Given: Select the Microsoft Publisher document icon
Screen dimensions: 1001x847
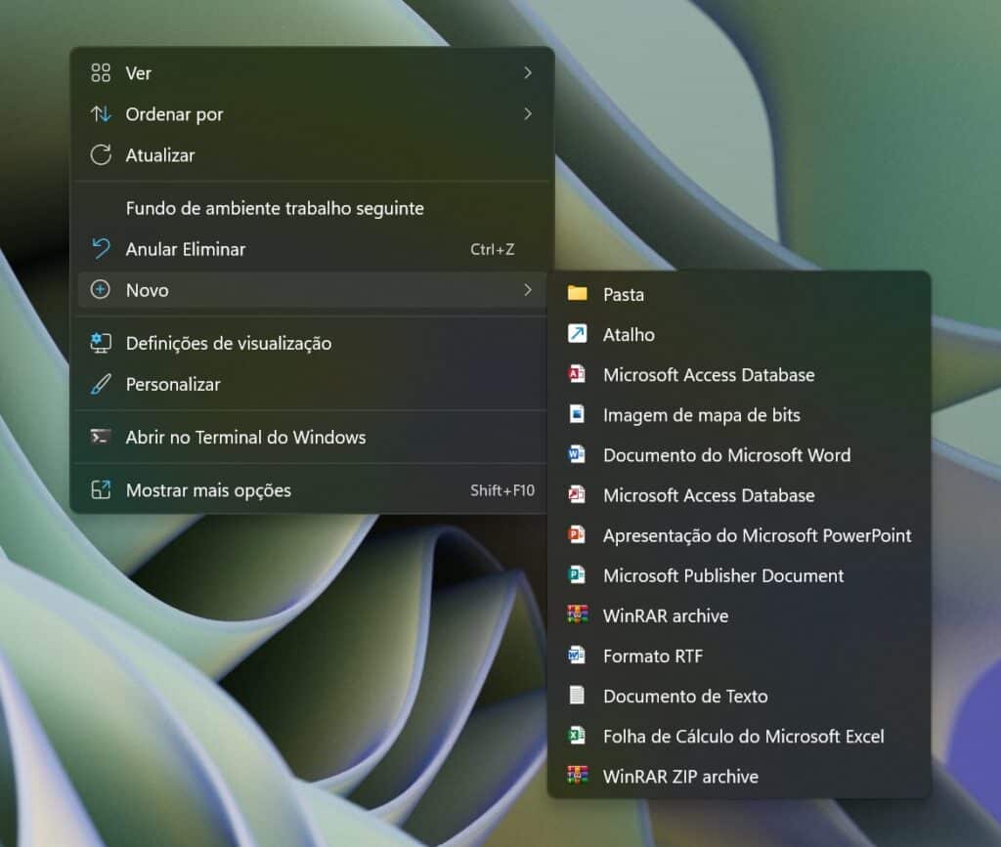Looking at the screenshot, I should [576, 575].
